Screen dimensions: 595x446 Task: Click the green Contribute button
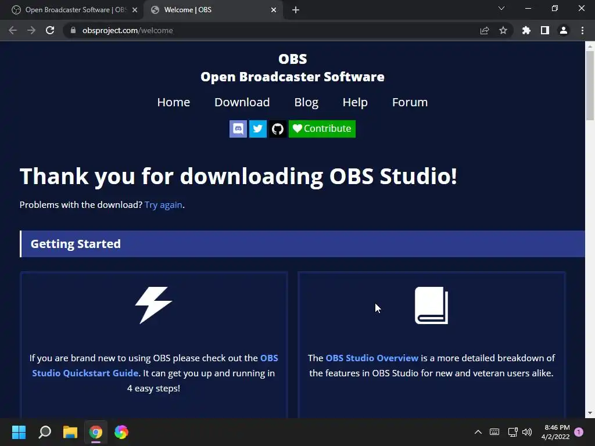[x=322, y=129]
